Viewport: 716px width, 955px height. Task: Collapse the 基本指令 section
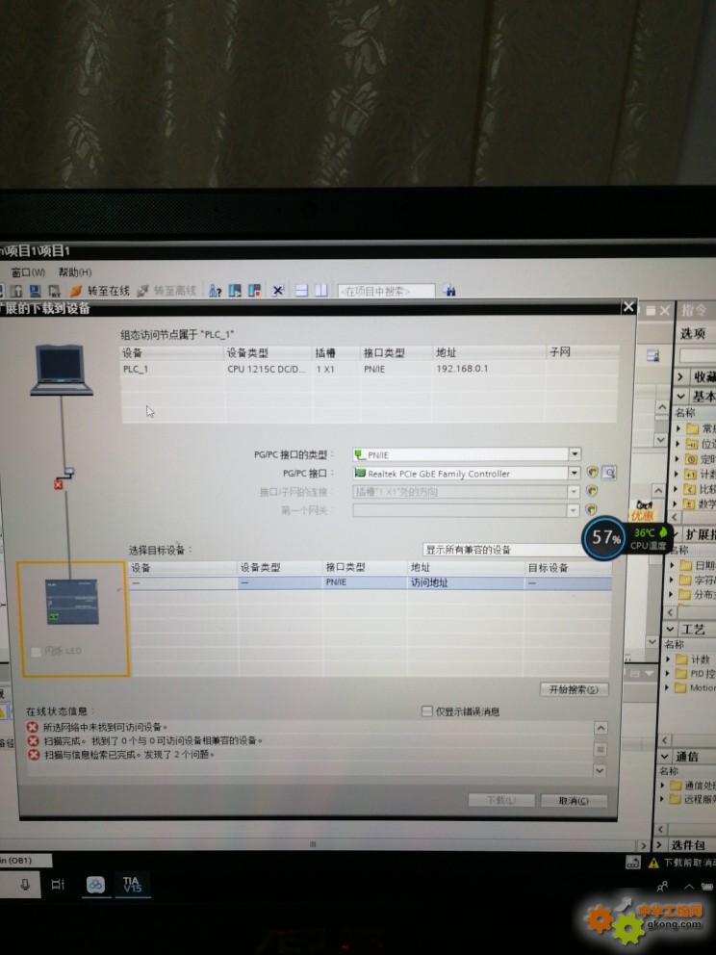point(680,397)
